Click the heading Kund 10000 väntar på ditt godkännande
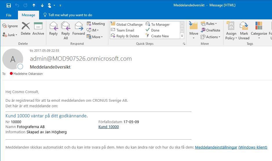Viewport: 272px width, 161px height. coord(46,116)
